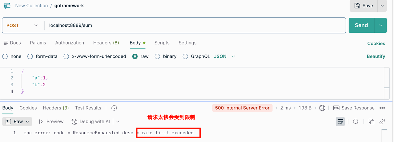
Task: Beautify the request body
Action: pos(376,56)
